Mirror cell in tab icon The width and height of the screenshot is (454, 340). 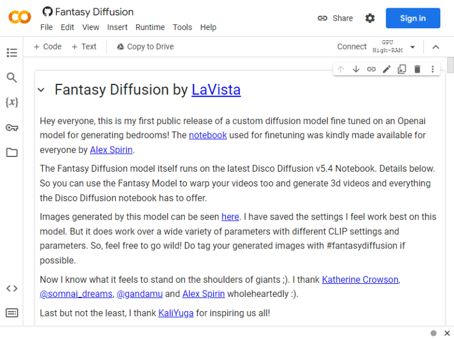coord(402,69)
